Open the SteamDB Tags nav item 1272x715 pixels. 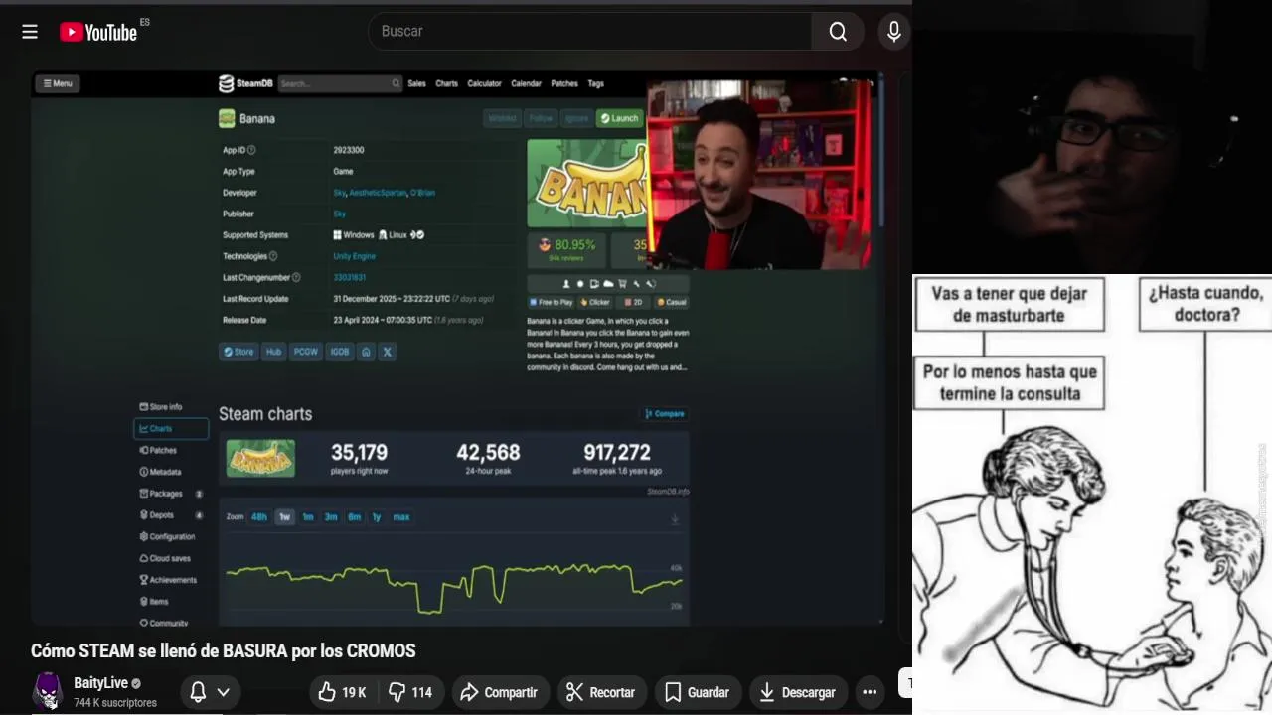(595, 83)
